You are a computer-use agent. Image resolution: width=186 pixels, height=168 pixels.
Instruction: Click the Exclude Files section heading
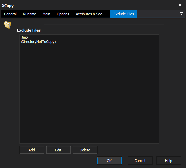tap(29, 30)
